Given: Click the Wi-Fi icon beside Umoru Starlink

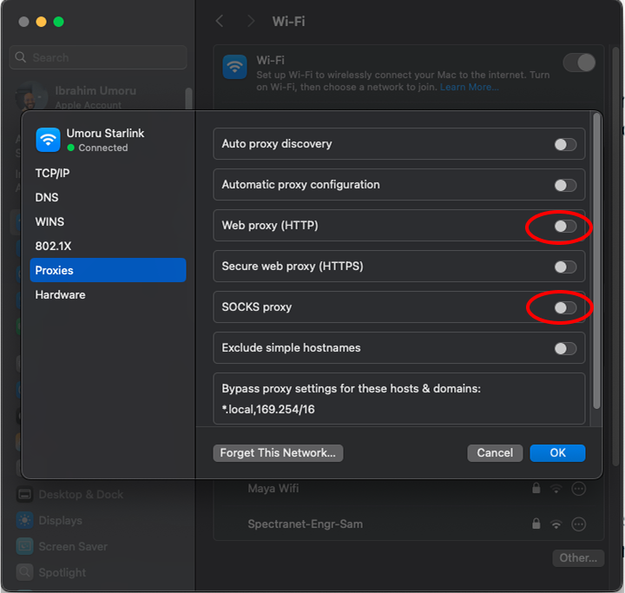Looking at the screenshot, I should click(48, 140).
